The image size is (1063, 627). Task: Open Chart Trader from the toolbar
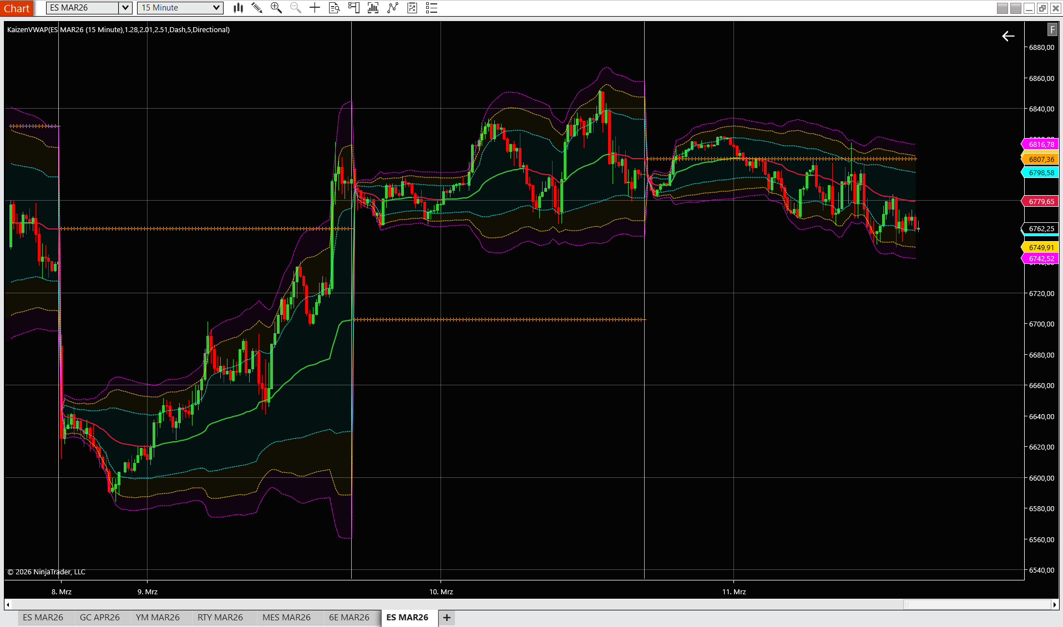tap(353, 8)
